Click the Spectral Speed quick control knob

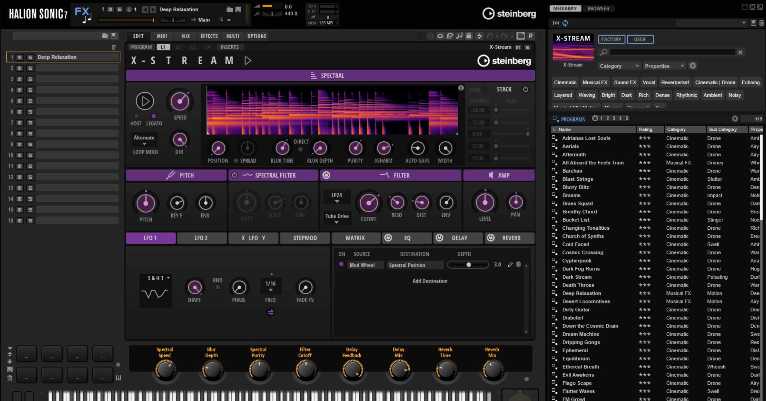pyautogui.click(x=165, y=369)
